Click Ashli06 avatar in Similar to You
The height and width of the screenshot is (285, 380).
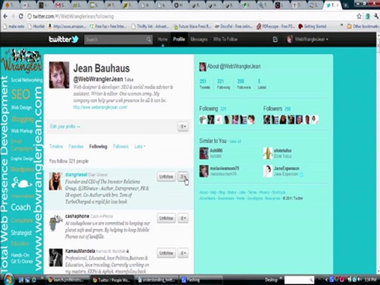tap(204, 153)
